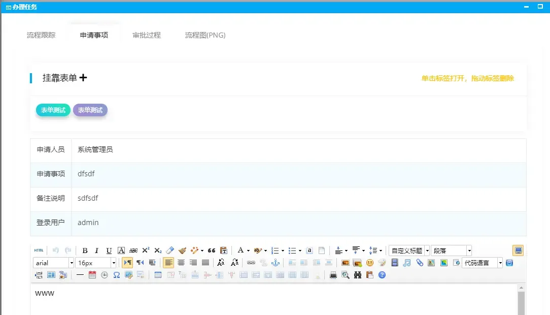Expand the 代码语言 code language dropdown
The image size is (550, 315).
pyautogui.click(x=500, y=263)
